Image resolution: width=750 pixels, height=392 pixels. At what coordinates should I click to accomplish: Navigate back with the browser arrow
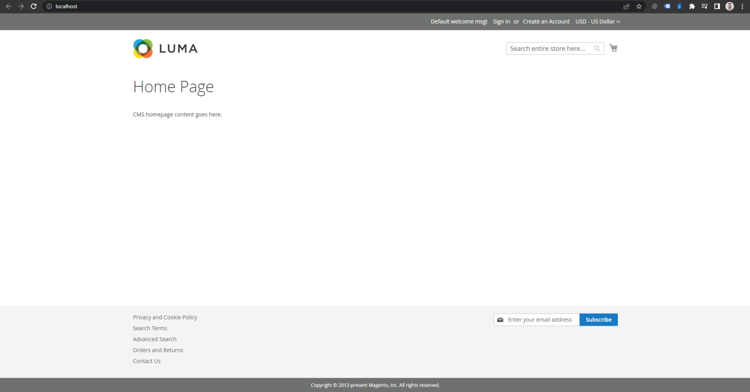coord(8,6)
